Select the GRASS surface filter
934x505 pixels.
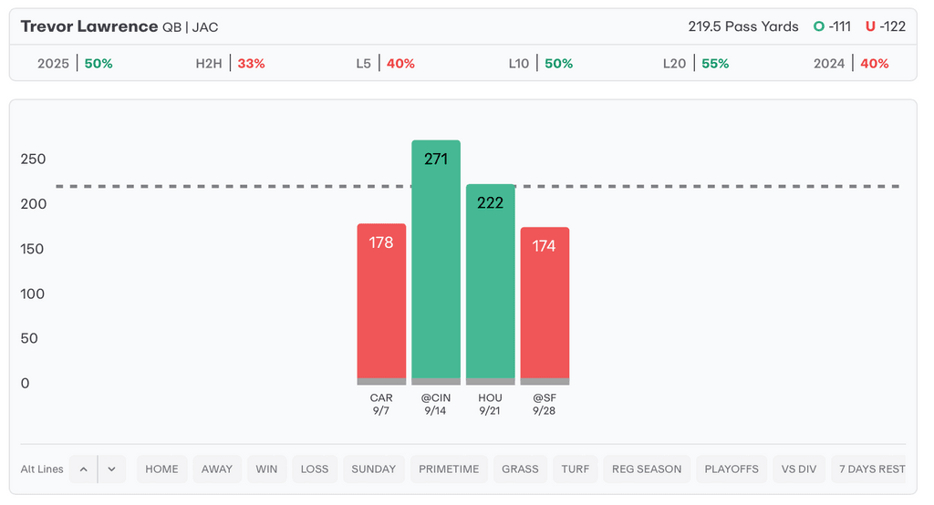(x=520, y=469)
